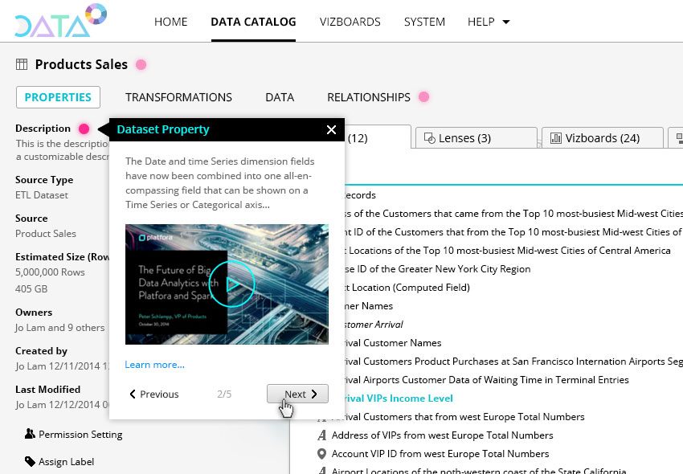Switch to the Transformations tab
This screenshot has height=474, width=683.
click(x=178, y=97)
